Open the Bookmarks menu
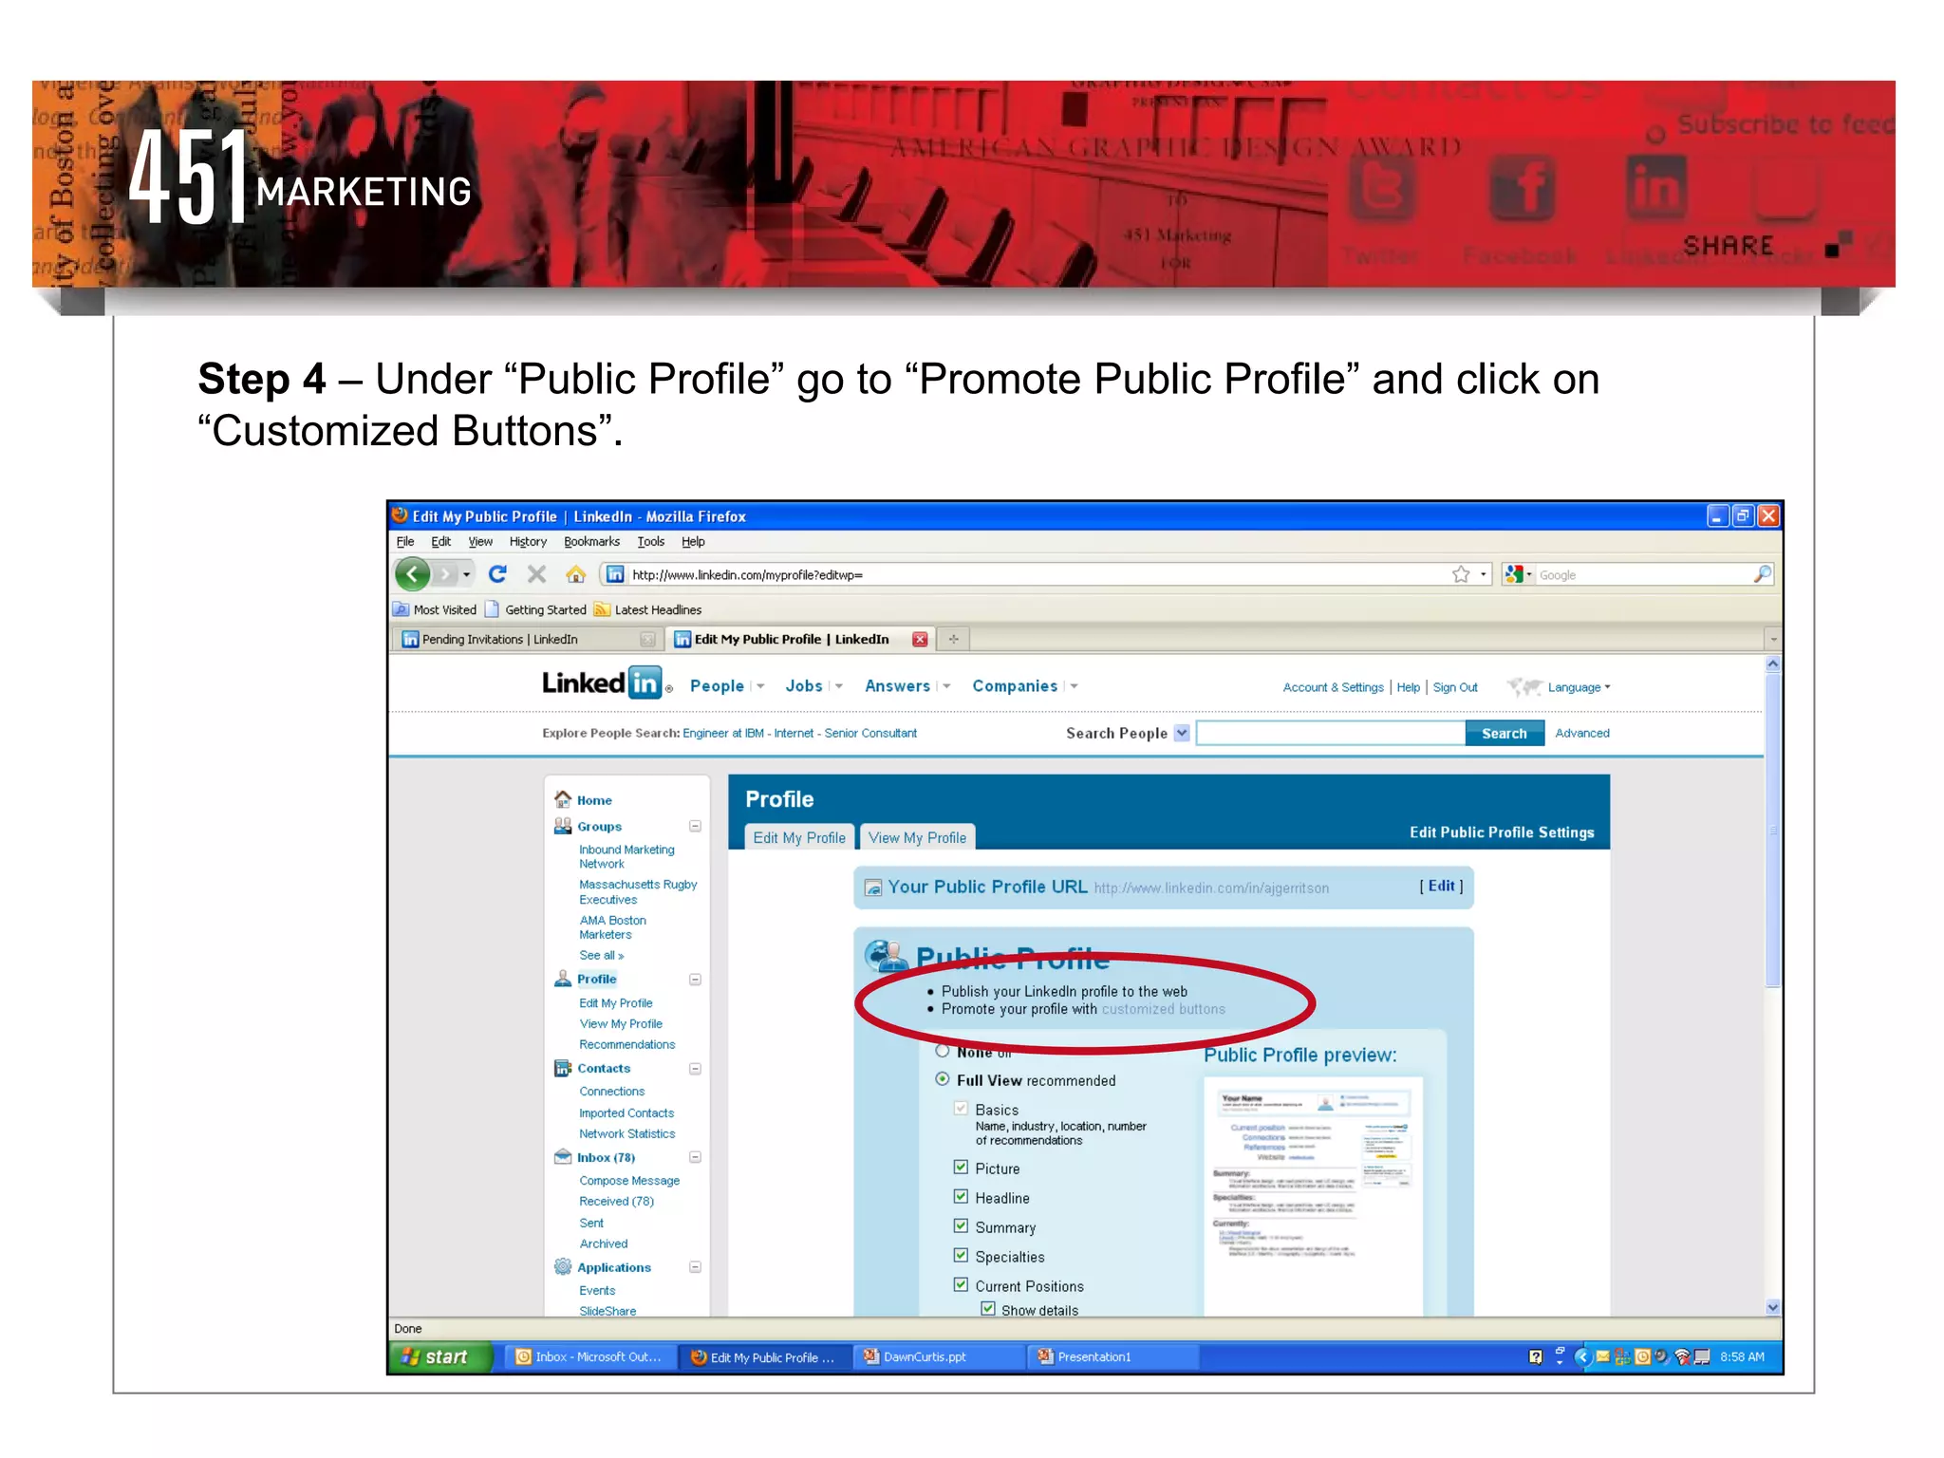Viewport: 1944px width, 1458px height. (591, 541)
